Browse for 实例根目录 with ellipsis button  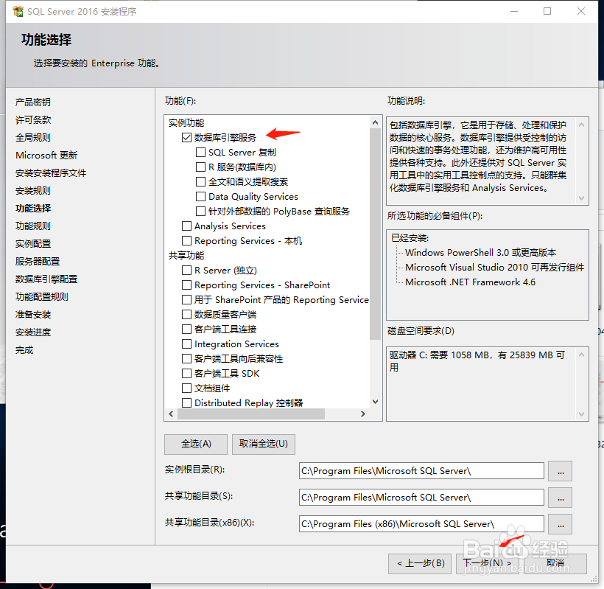pyautogui.click(x=561, y=471)
